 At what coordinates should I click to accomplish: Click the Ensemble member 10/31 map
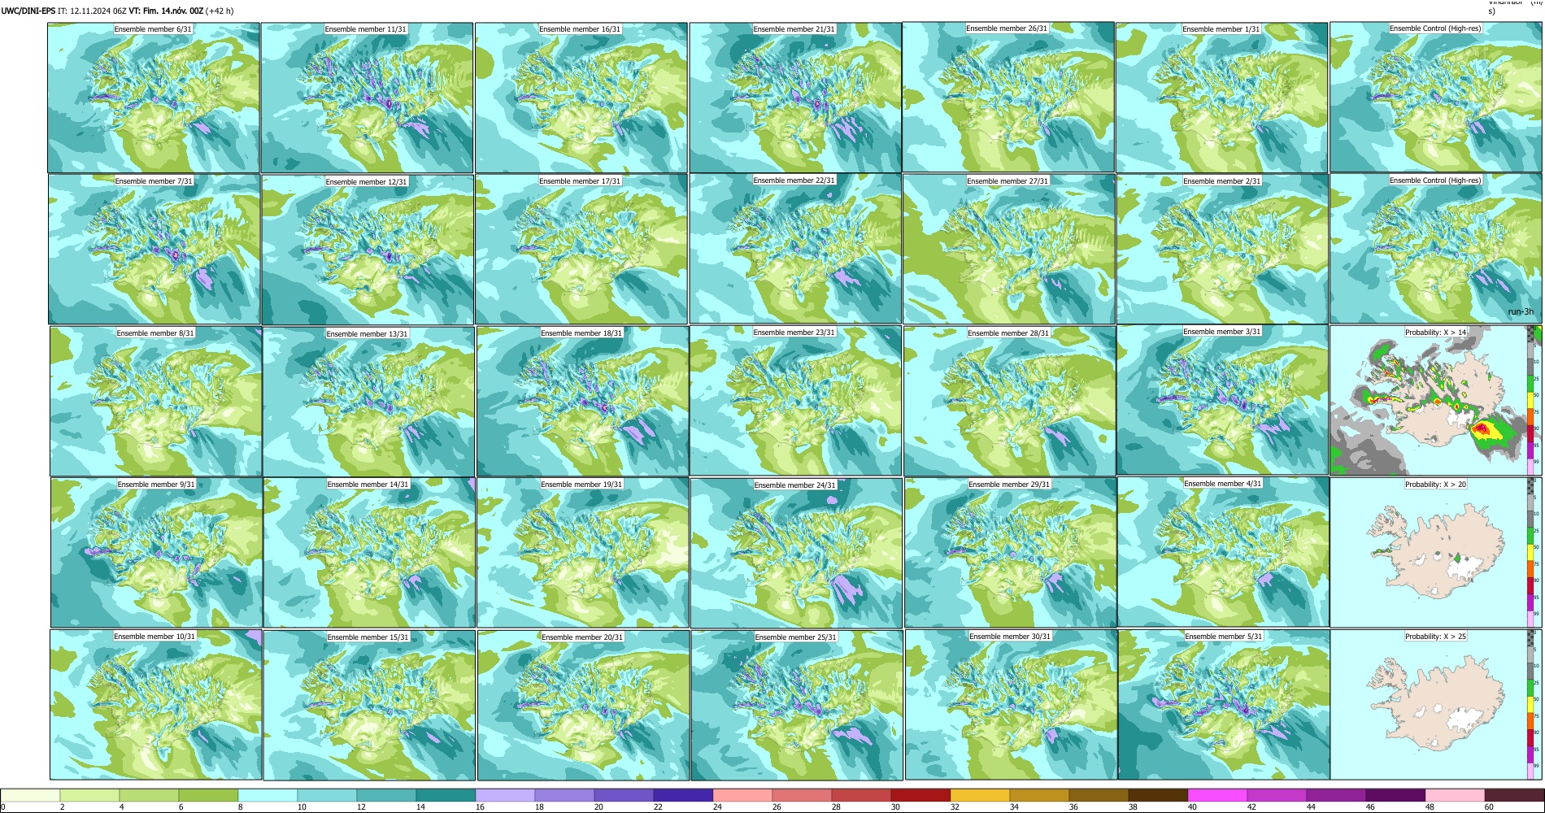pos(155,705)
